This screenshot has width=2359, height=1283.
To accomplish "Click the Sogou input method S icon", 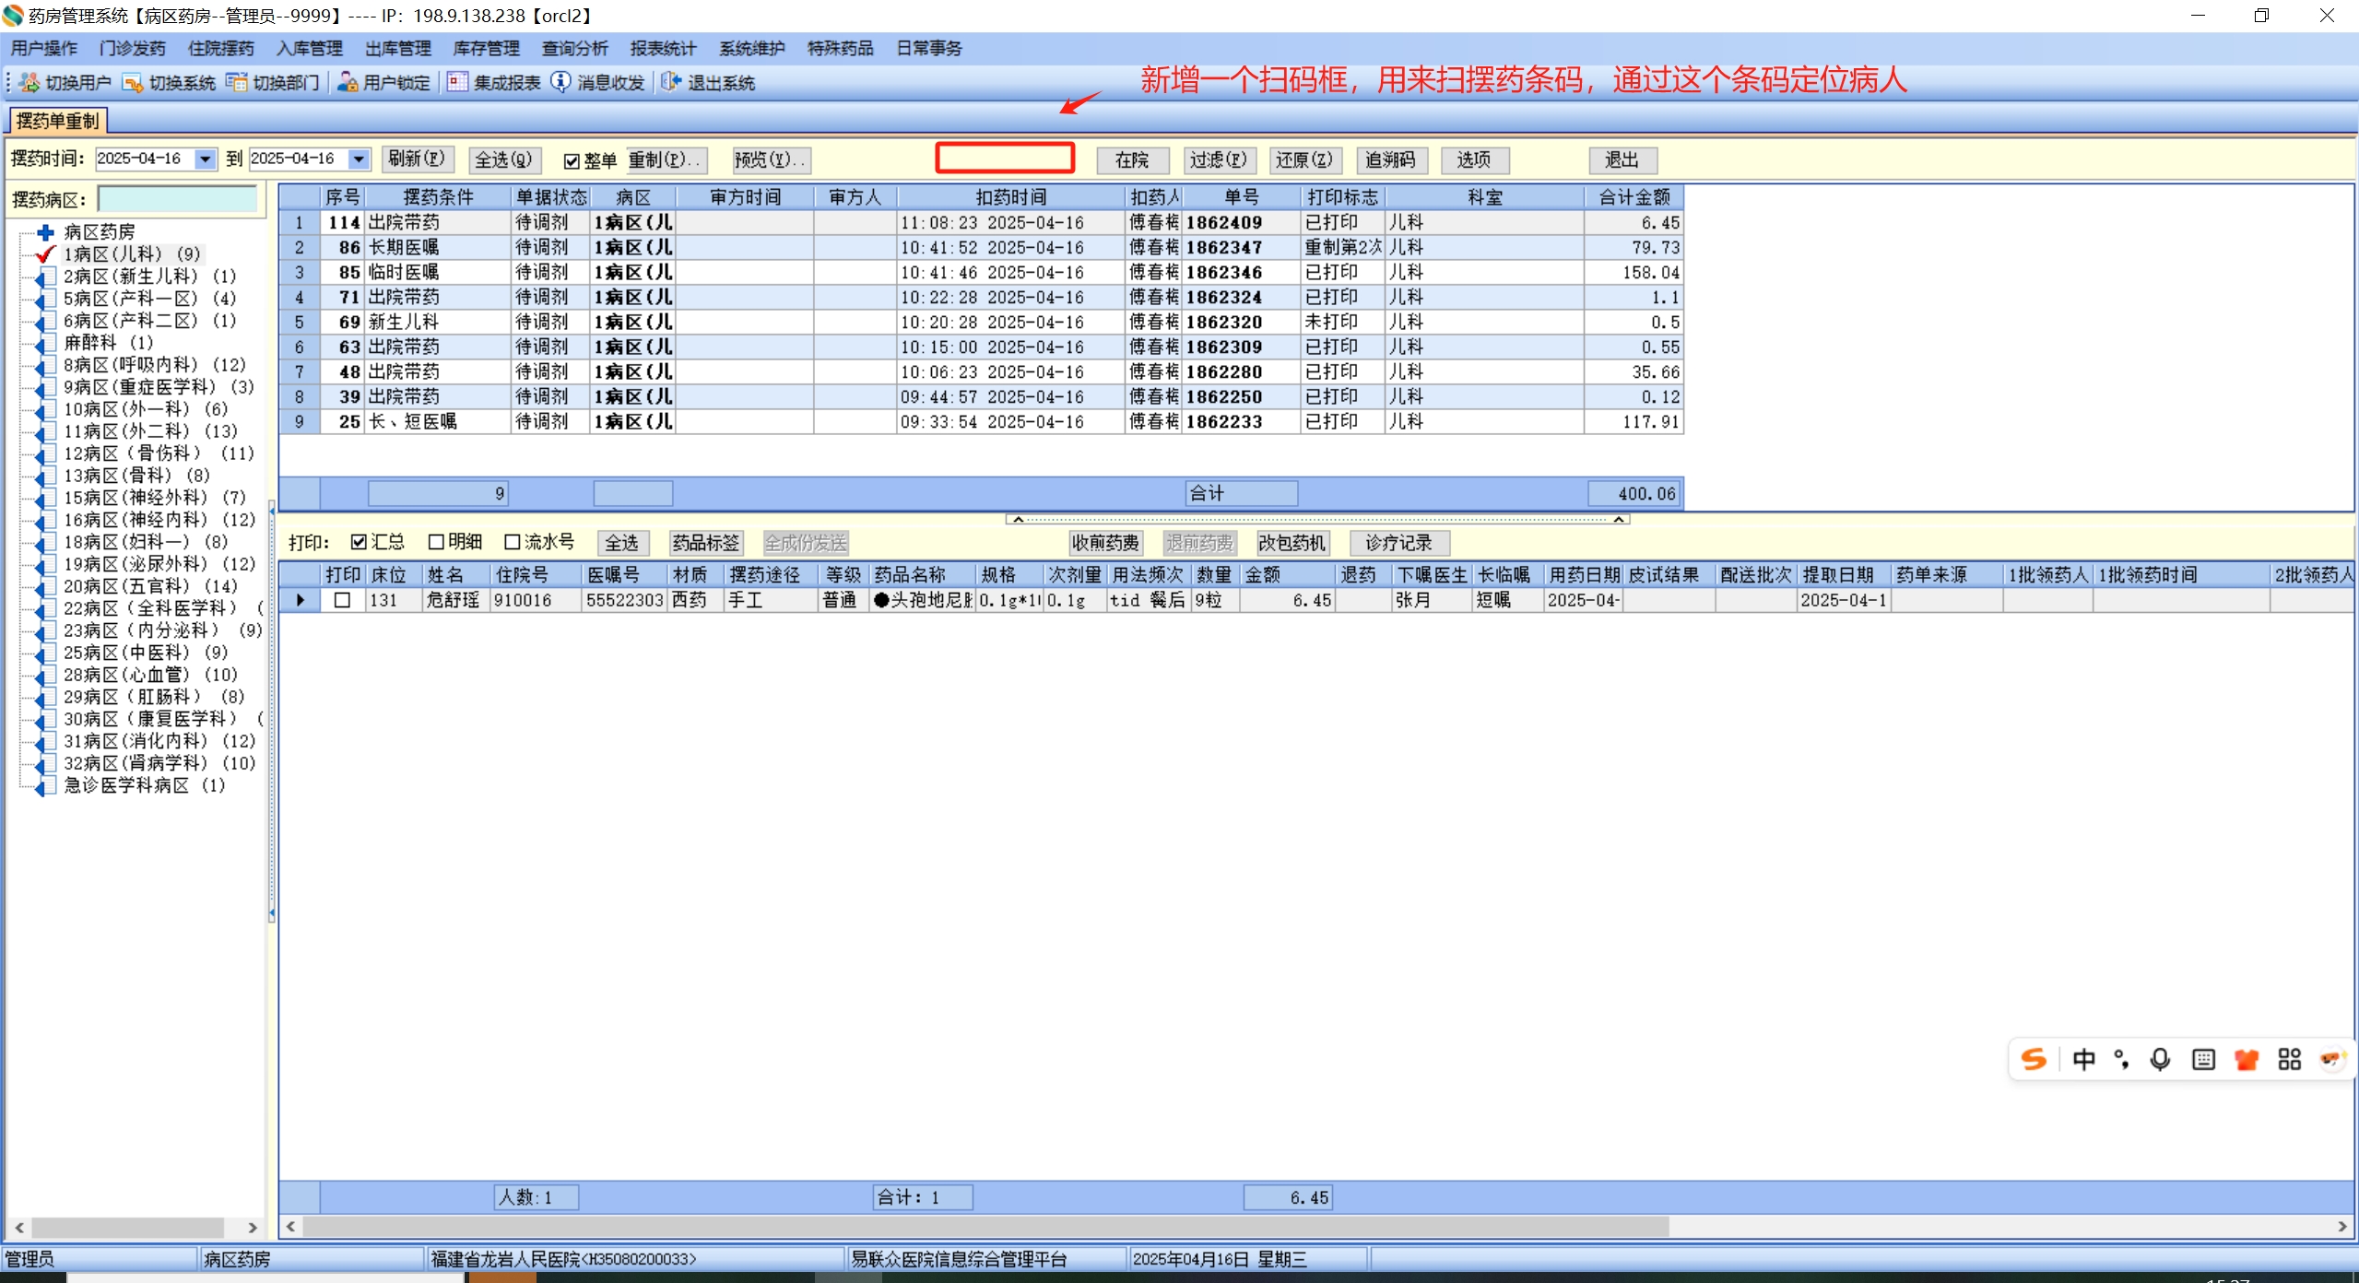I will 2034,1059.
